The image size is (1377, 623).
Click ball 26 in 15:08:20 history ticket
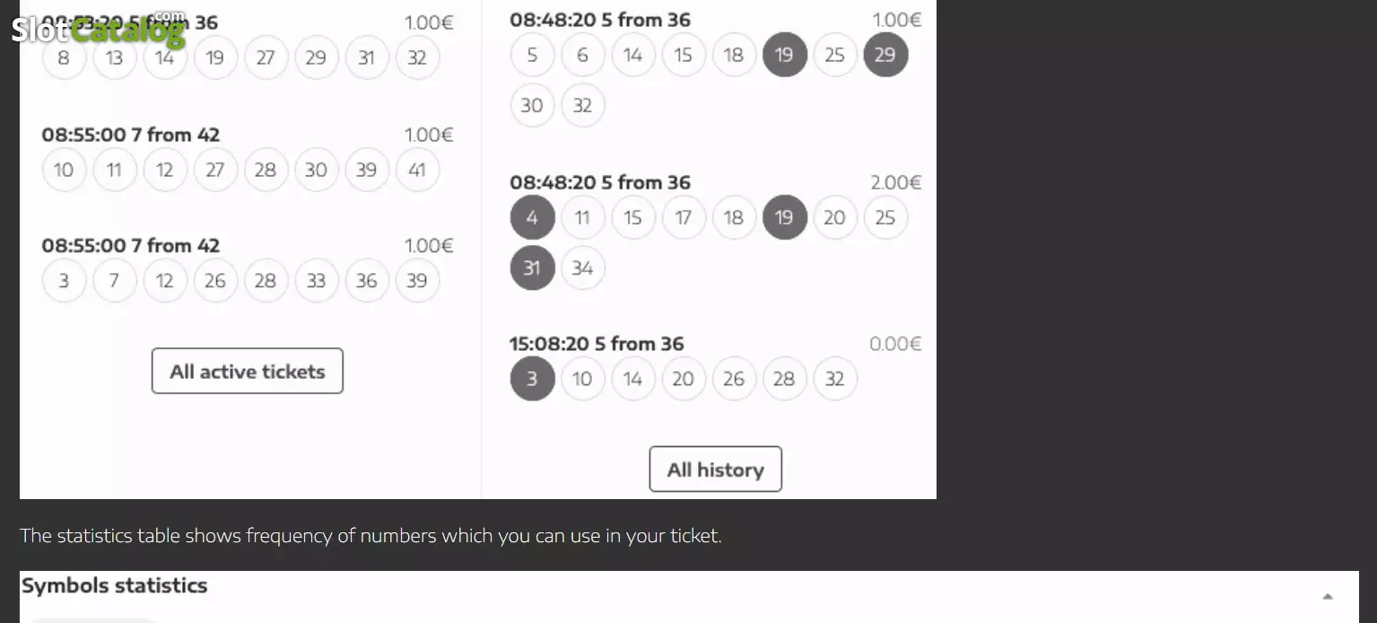(734, 379)
